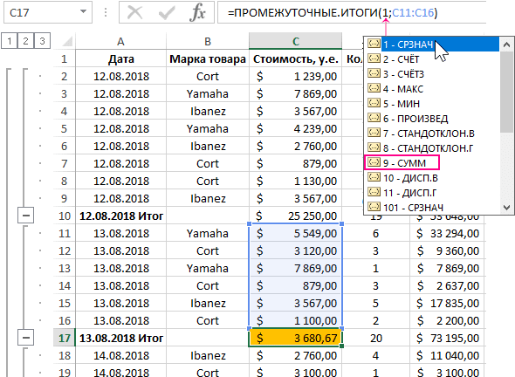
Task: Choose 9 - СУММ from function list
Action: click(402, 162)
